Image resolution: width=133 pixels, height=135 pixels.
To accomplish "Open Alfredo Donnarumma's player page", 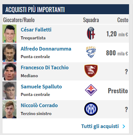I will (x=46, y=49).
